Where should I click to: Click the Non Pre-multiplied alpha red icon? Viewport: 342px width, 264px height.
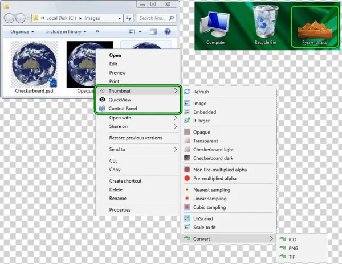coord(187,170)
